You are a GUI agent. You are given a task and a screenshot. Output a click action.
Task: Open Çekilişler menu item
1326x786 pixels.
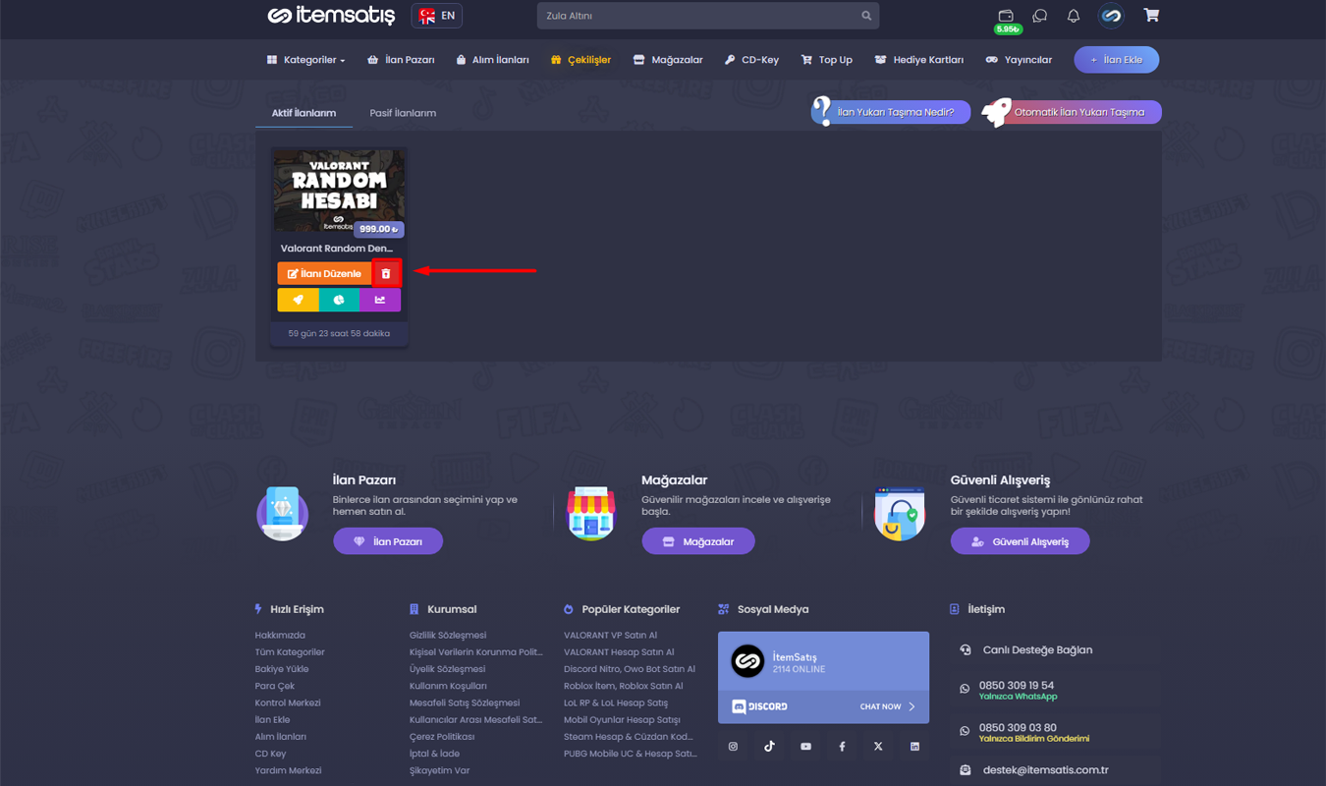point(580,60)
